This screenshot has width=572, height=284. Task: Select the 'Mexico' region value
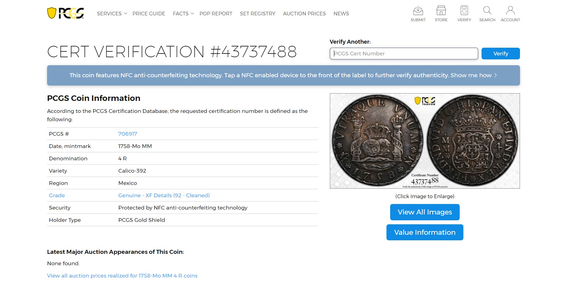127,183
